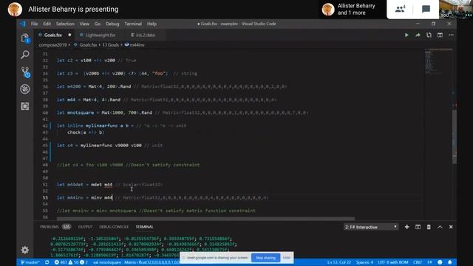The image size is (473, 266).
Task: Add a new terminal with plus icon
Action: pos(406,227)
